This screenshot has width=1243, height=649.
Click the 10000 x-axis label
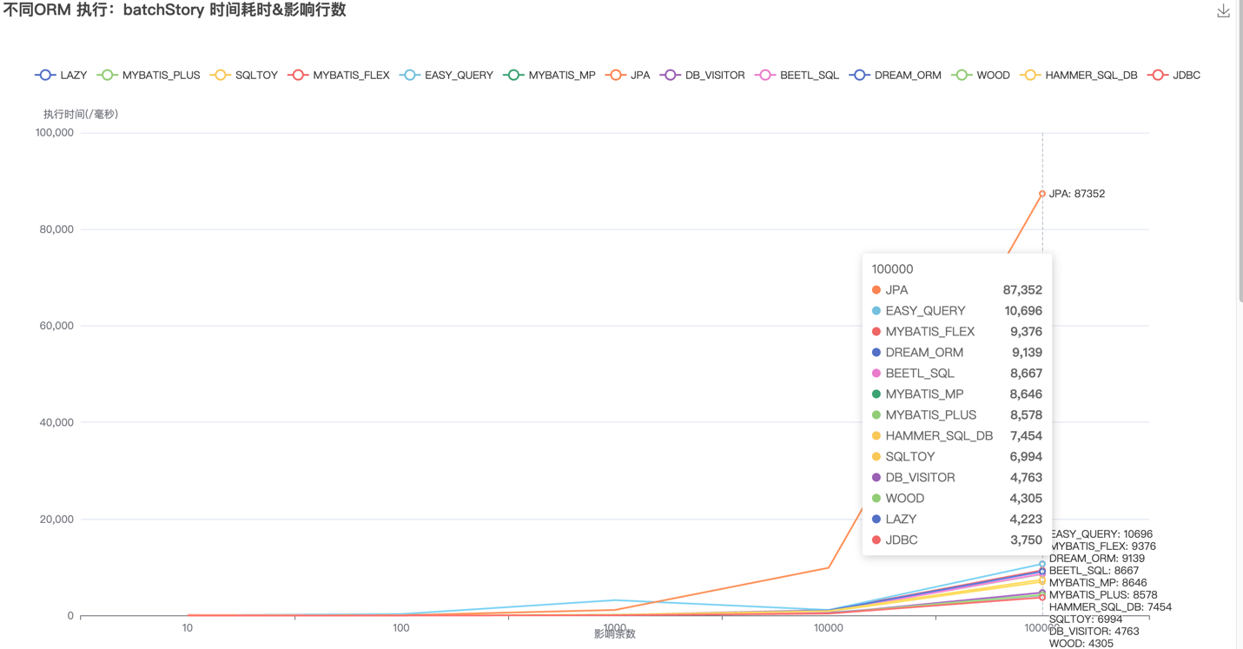coord(829,628)
